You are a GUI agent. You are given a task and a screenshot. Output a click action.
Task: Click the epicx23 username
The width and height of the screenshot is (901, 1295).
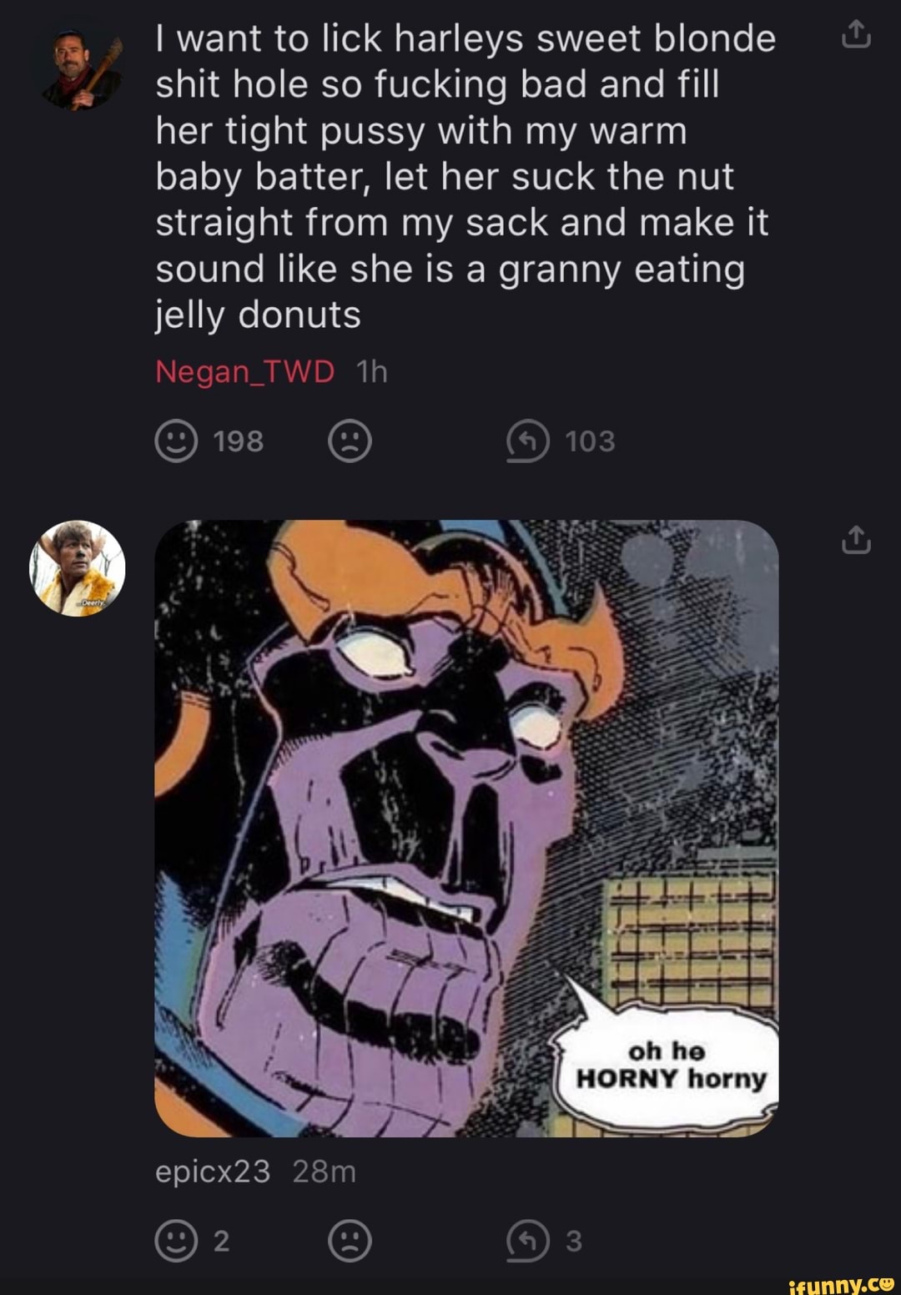(x=213, y=1172)
